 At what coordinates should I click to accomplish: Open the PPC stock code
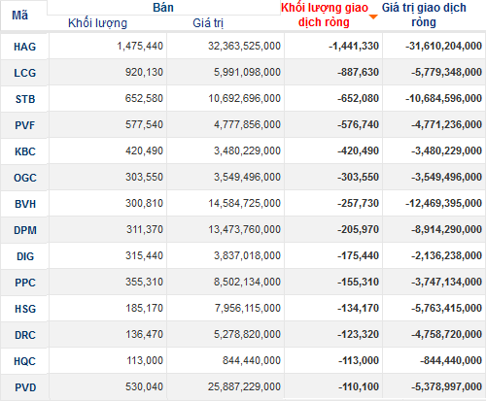tap(25, 283)
